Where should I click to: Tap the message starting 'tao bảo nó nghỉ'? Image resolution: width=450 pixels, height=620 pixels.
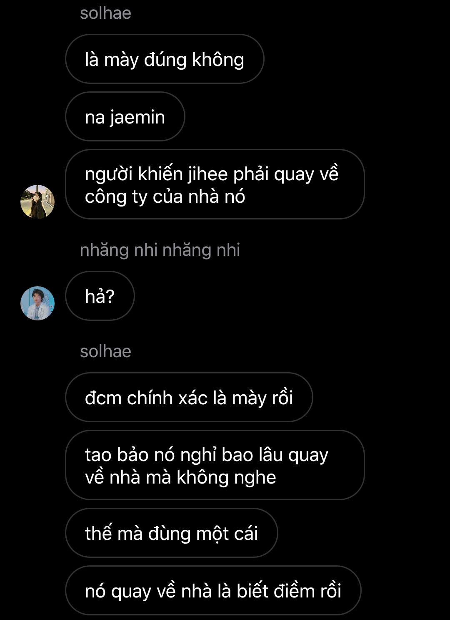[215, 465]
